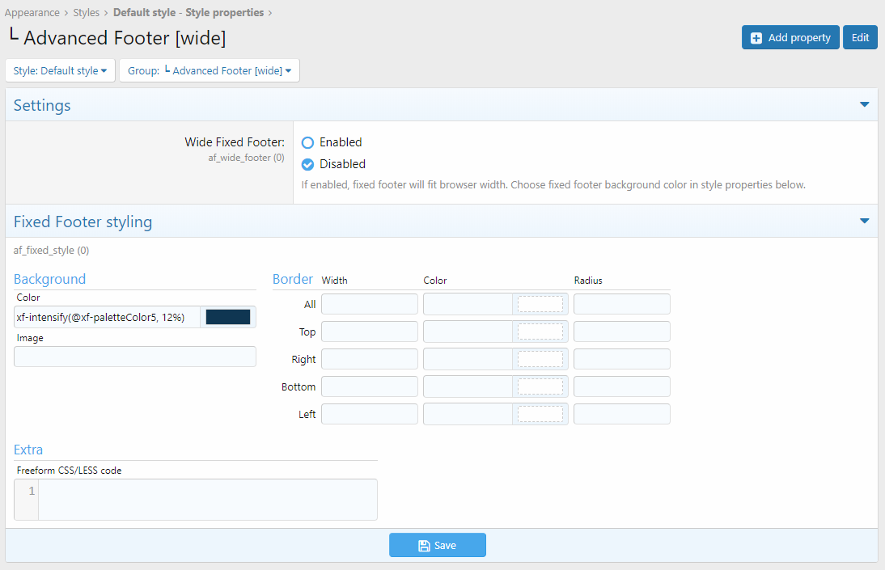885x570 pixels.
Task: Open Default style - Style properties breadcrumb
Action: [x=188, y=13]
